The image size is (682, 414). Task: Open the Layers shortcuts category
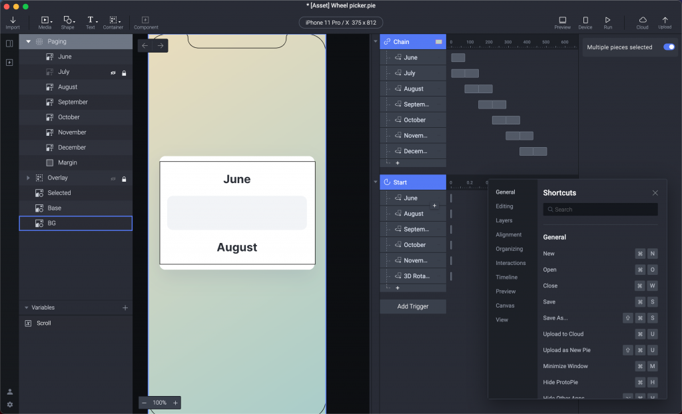504,220
